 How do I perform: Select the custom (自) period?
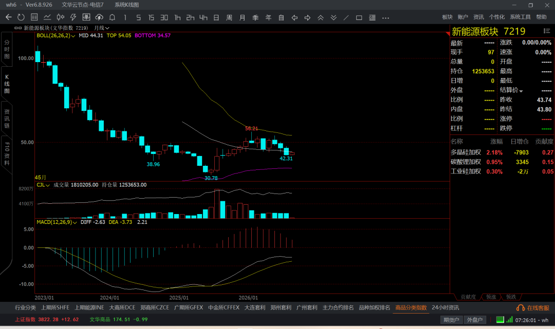tap(281, 17)
